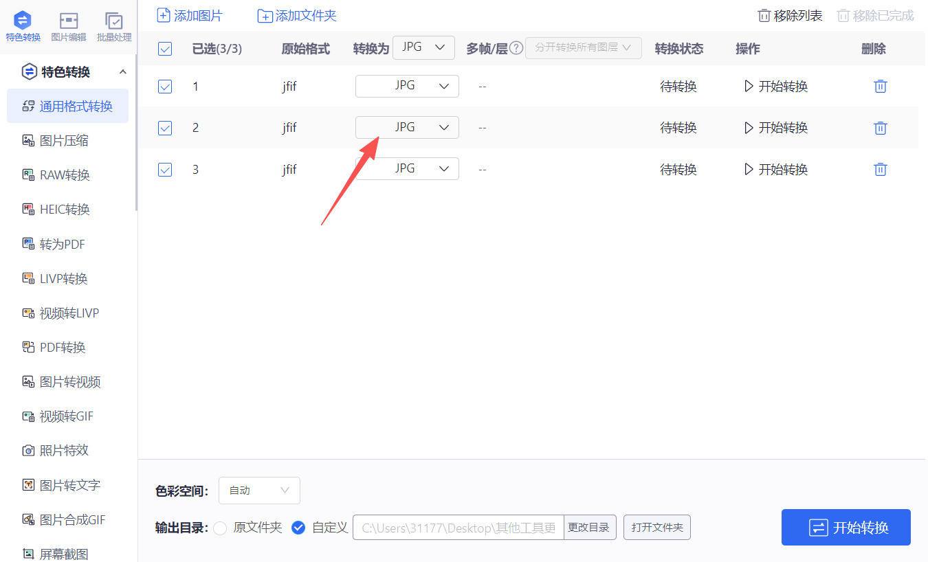Click play icon for row 2 开始转换
This screenshot has width=928, height=562.
point(749,128)
